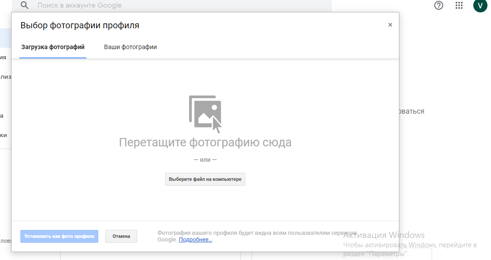491x260 pixels.
Task: Click the profile photo visibility notice text
Action: point(257,233)
